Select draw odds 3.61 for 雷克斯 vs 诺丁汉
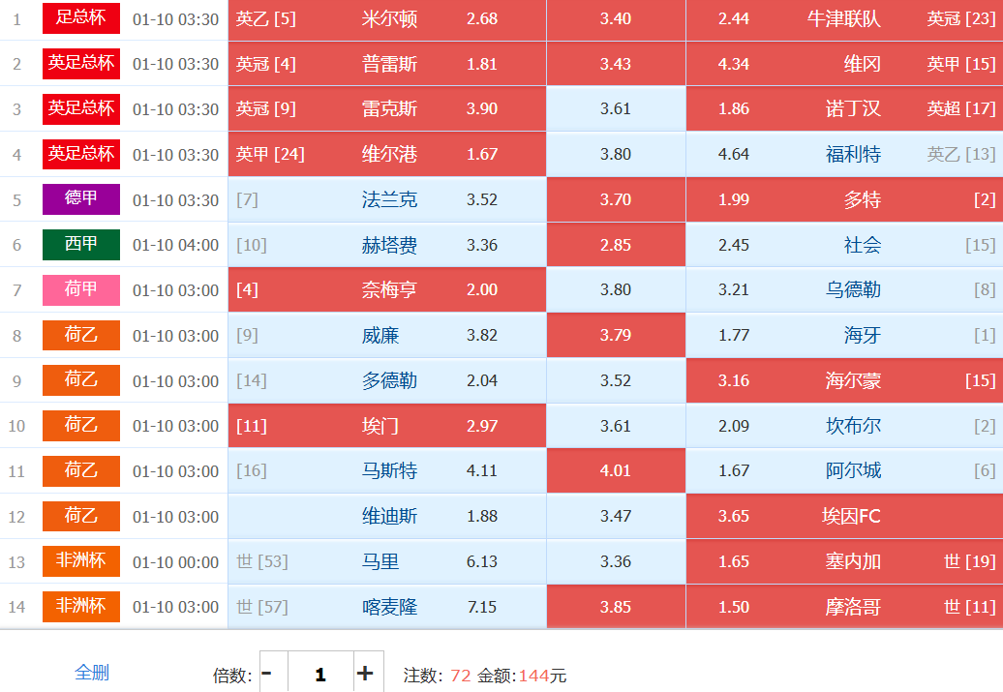 tap(616, 109)
